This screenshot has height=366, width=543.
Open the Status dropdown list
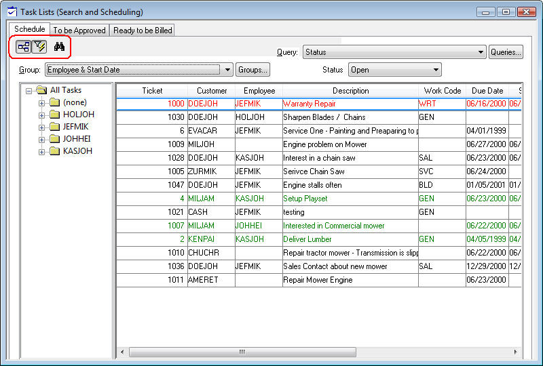click(435, 70)
